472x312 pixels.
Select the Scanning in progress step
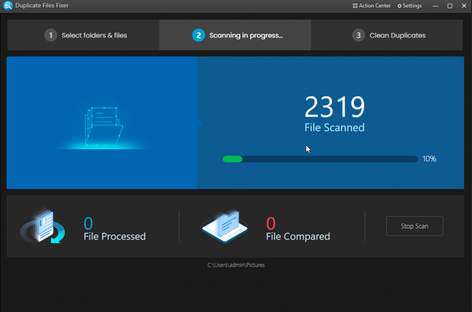pos(235,35)
